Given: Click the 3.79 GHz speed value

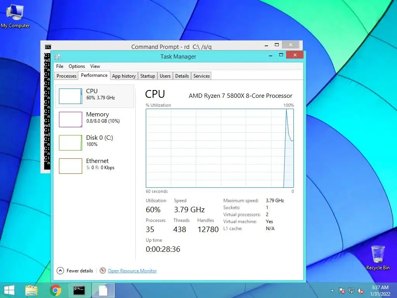Looking at the screenshot, I should [189, 210].
